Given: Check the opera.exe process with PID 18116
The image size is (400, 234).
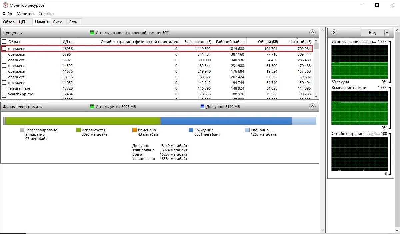Looking at the screenshot, I should point(4,77).
